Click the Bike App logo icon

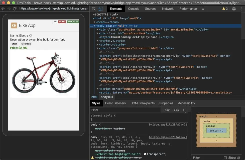14,25
